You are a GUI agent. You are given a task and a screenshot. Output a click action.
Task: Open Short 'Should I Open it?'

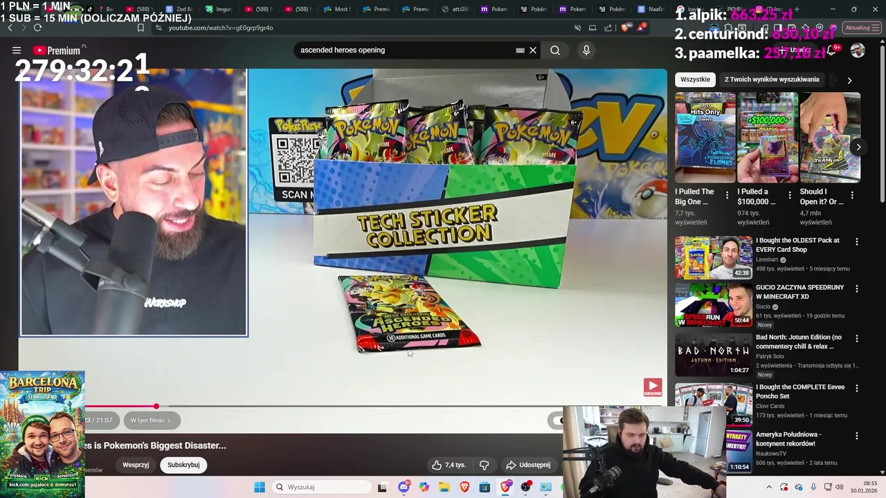[x=830, y=138]
